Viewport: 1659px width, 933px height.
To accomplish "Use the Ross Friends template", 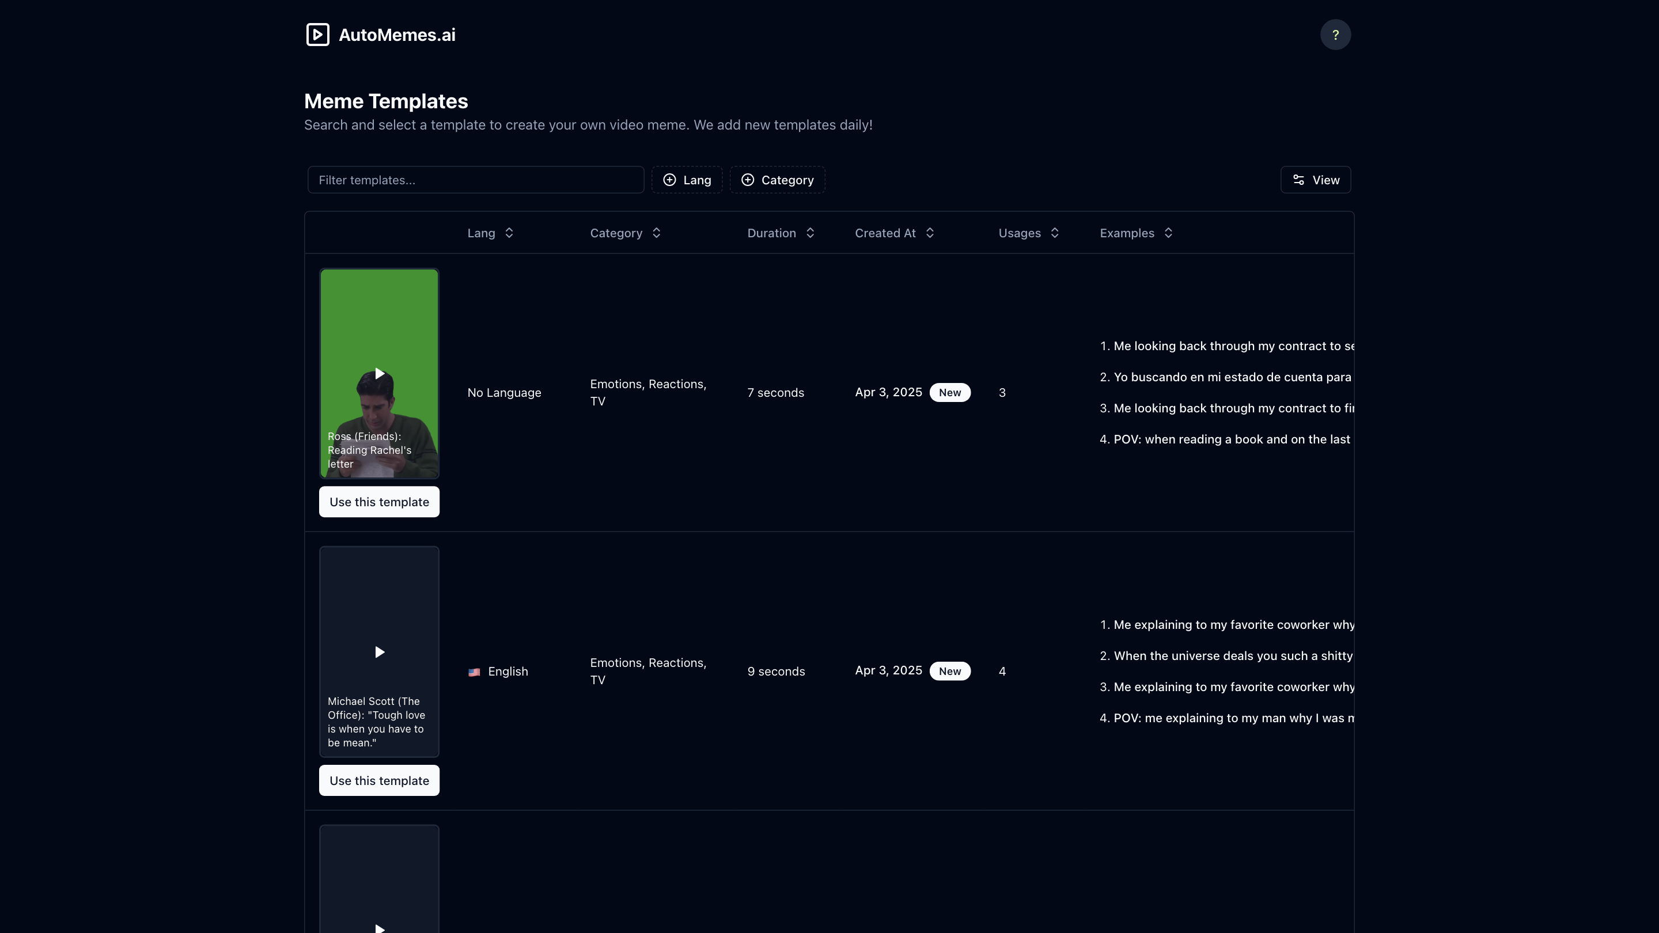I will coord(380,502).
